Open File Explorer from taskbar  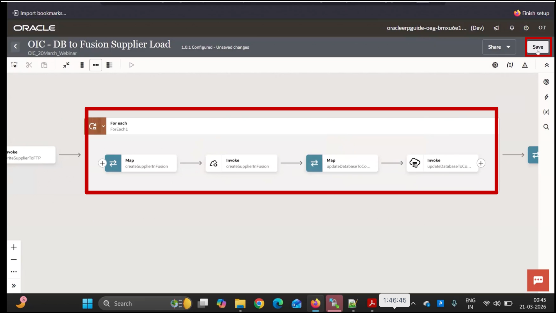240,303
